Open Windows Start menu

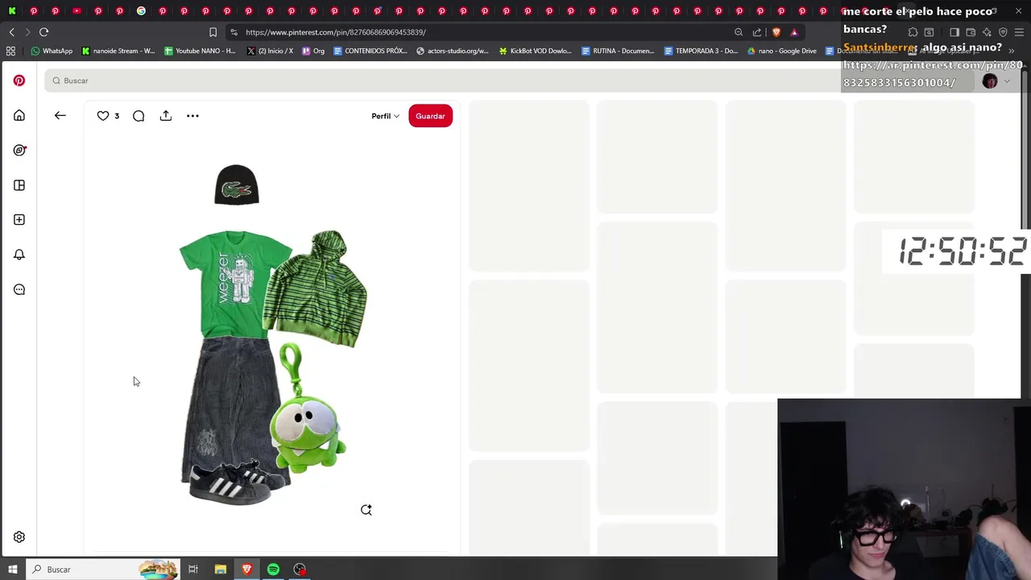coord(12,570)
